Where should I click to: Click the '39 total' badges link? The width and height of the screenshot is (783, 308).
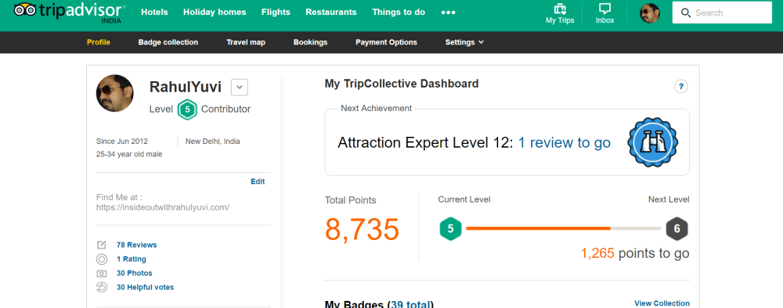click(410, 305)
